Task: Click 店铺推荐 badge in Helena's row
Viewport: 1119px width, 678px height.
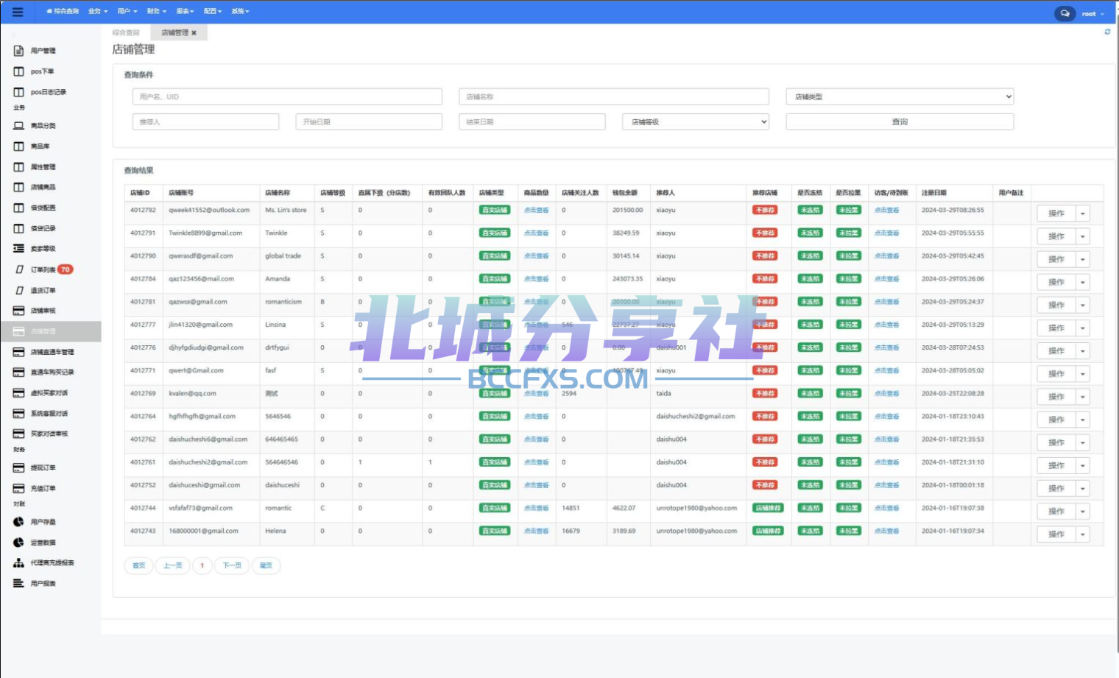Action: click(x=768, y=531)
